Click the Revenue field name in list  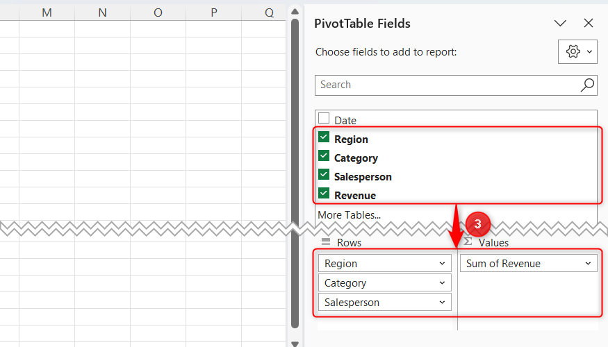click(355, 196)
